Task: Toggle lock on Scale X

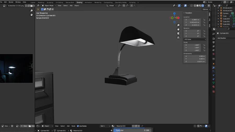Action: 204,45
